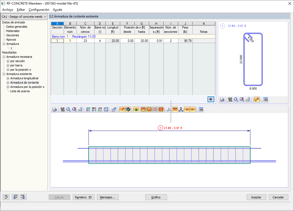
Task: Set view in Y direction
Action: point(93,109)
